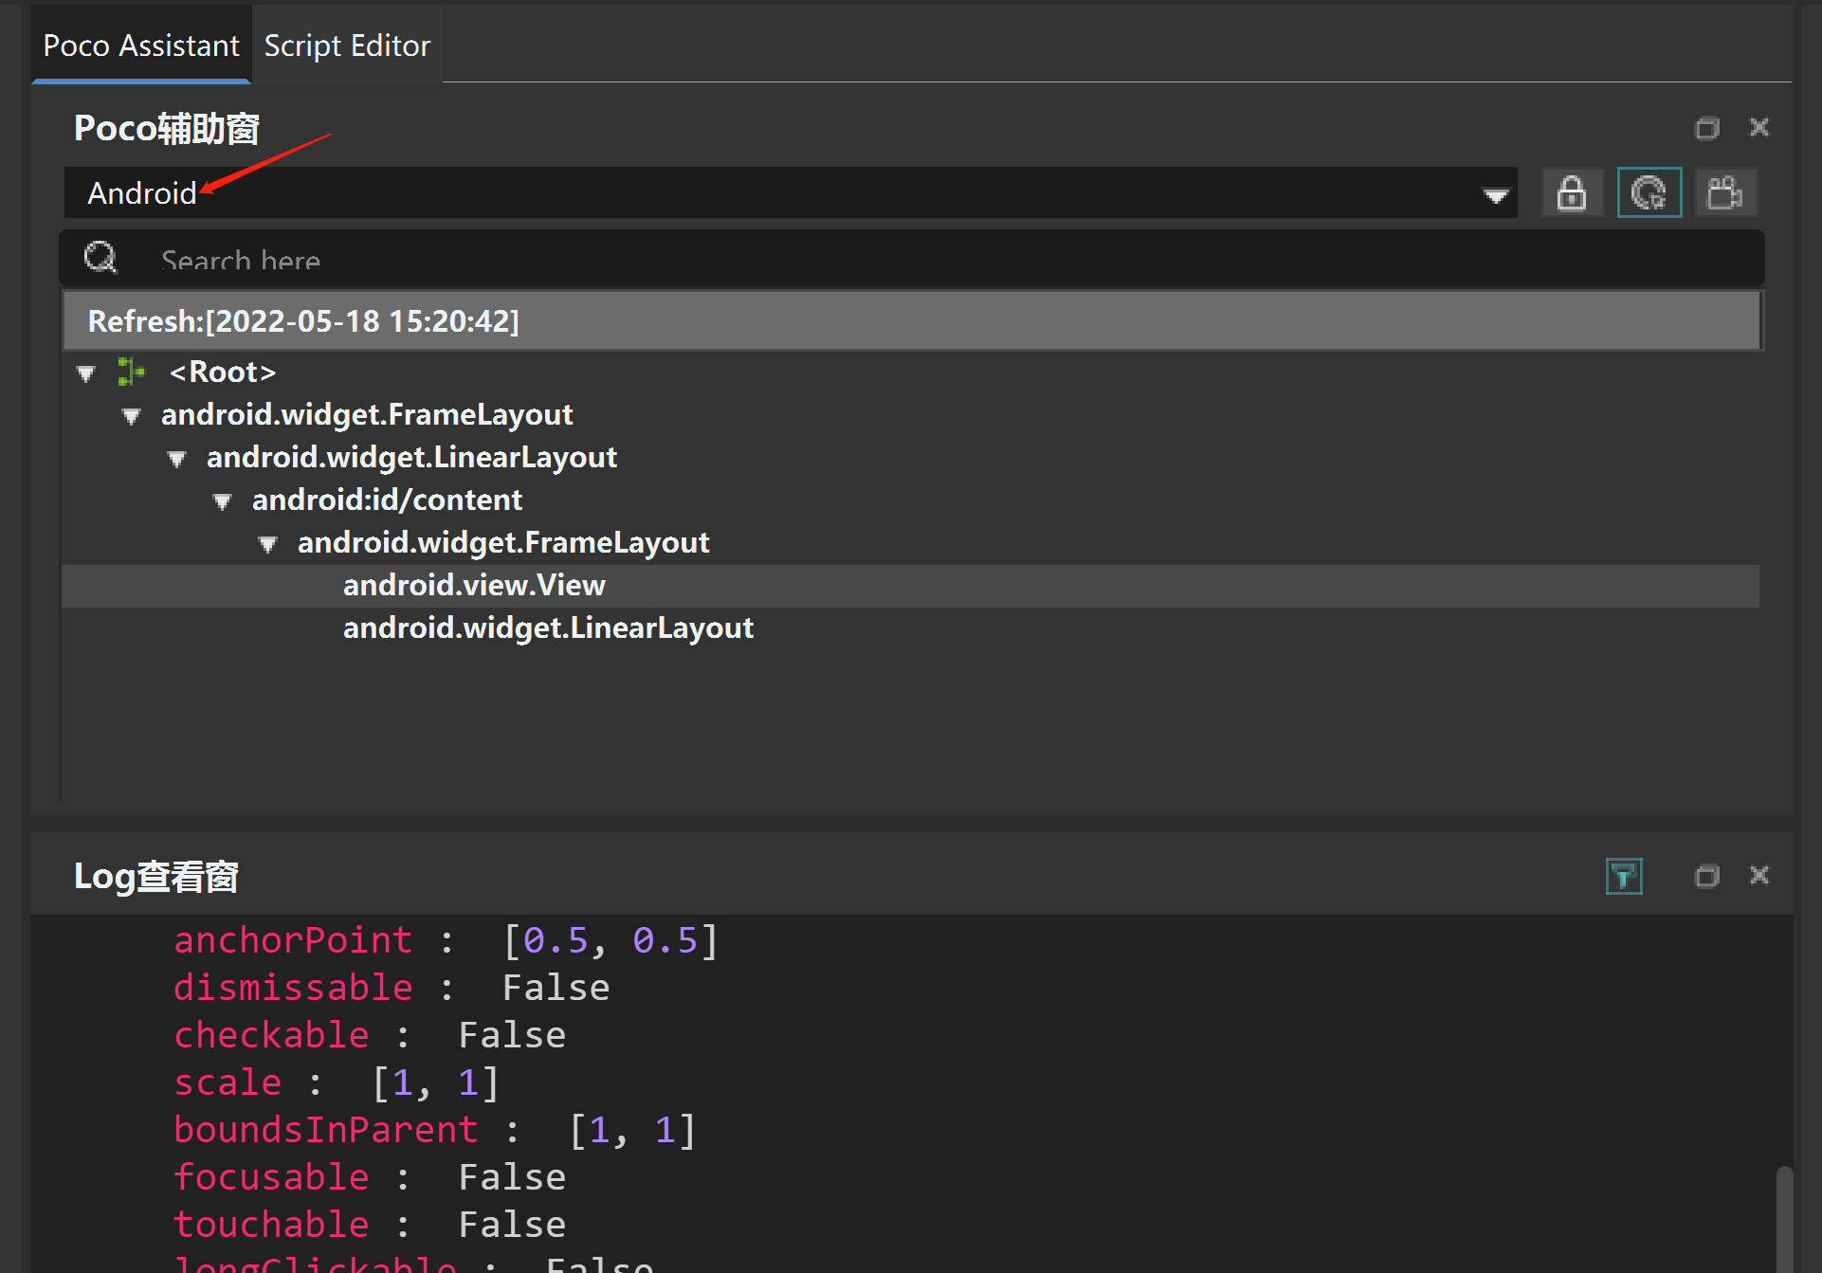Click the Poco record camera icon
The width and height of the screenshot is (1822, 1273).
pyautogui.click(x=1724, y=193)
